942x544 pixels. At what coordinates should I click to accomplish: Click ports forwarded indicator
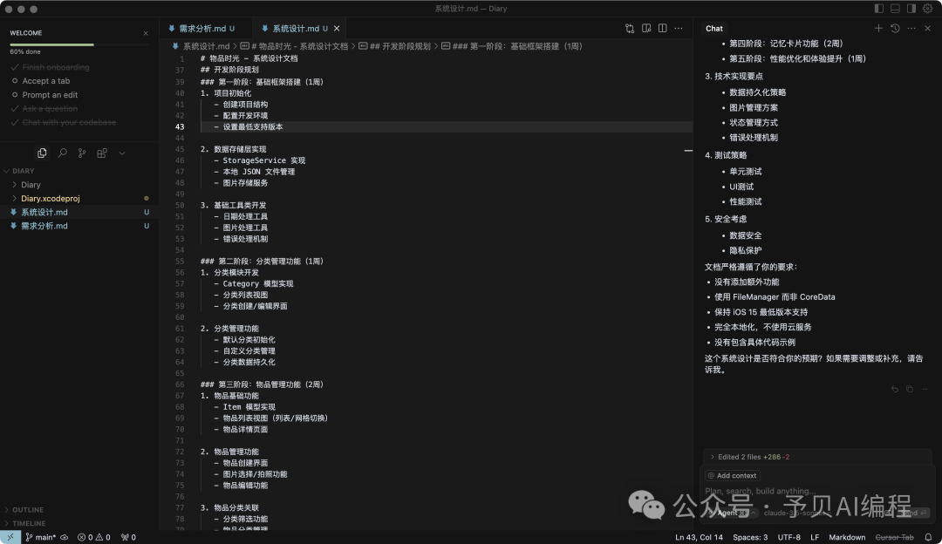coord(128,537)
